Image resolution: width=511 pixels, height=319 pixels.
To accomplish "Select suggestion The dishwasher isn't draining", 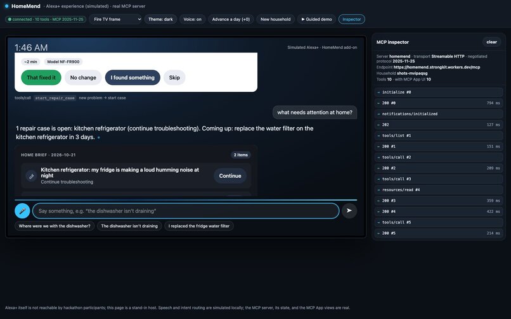I will click(x=129, y=226).
